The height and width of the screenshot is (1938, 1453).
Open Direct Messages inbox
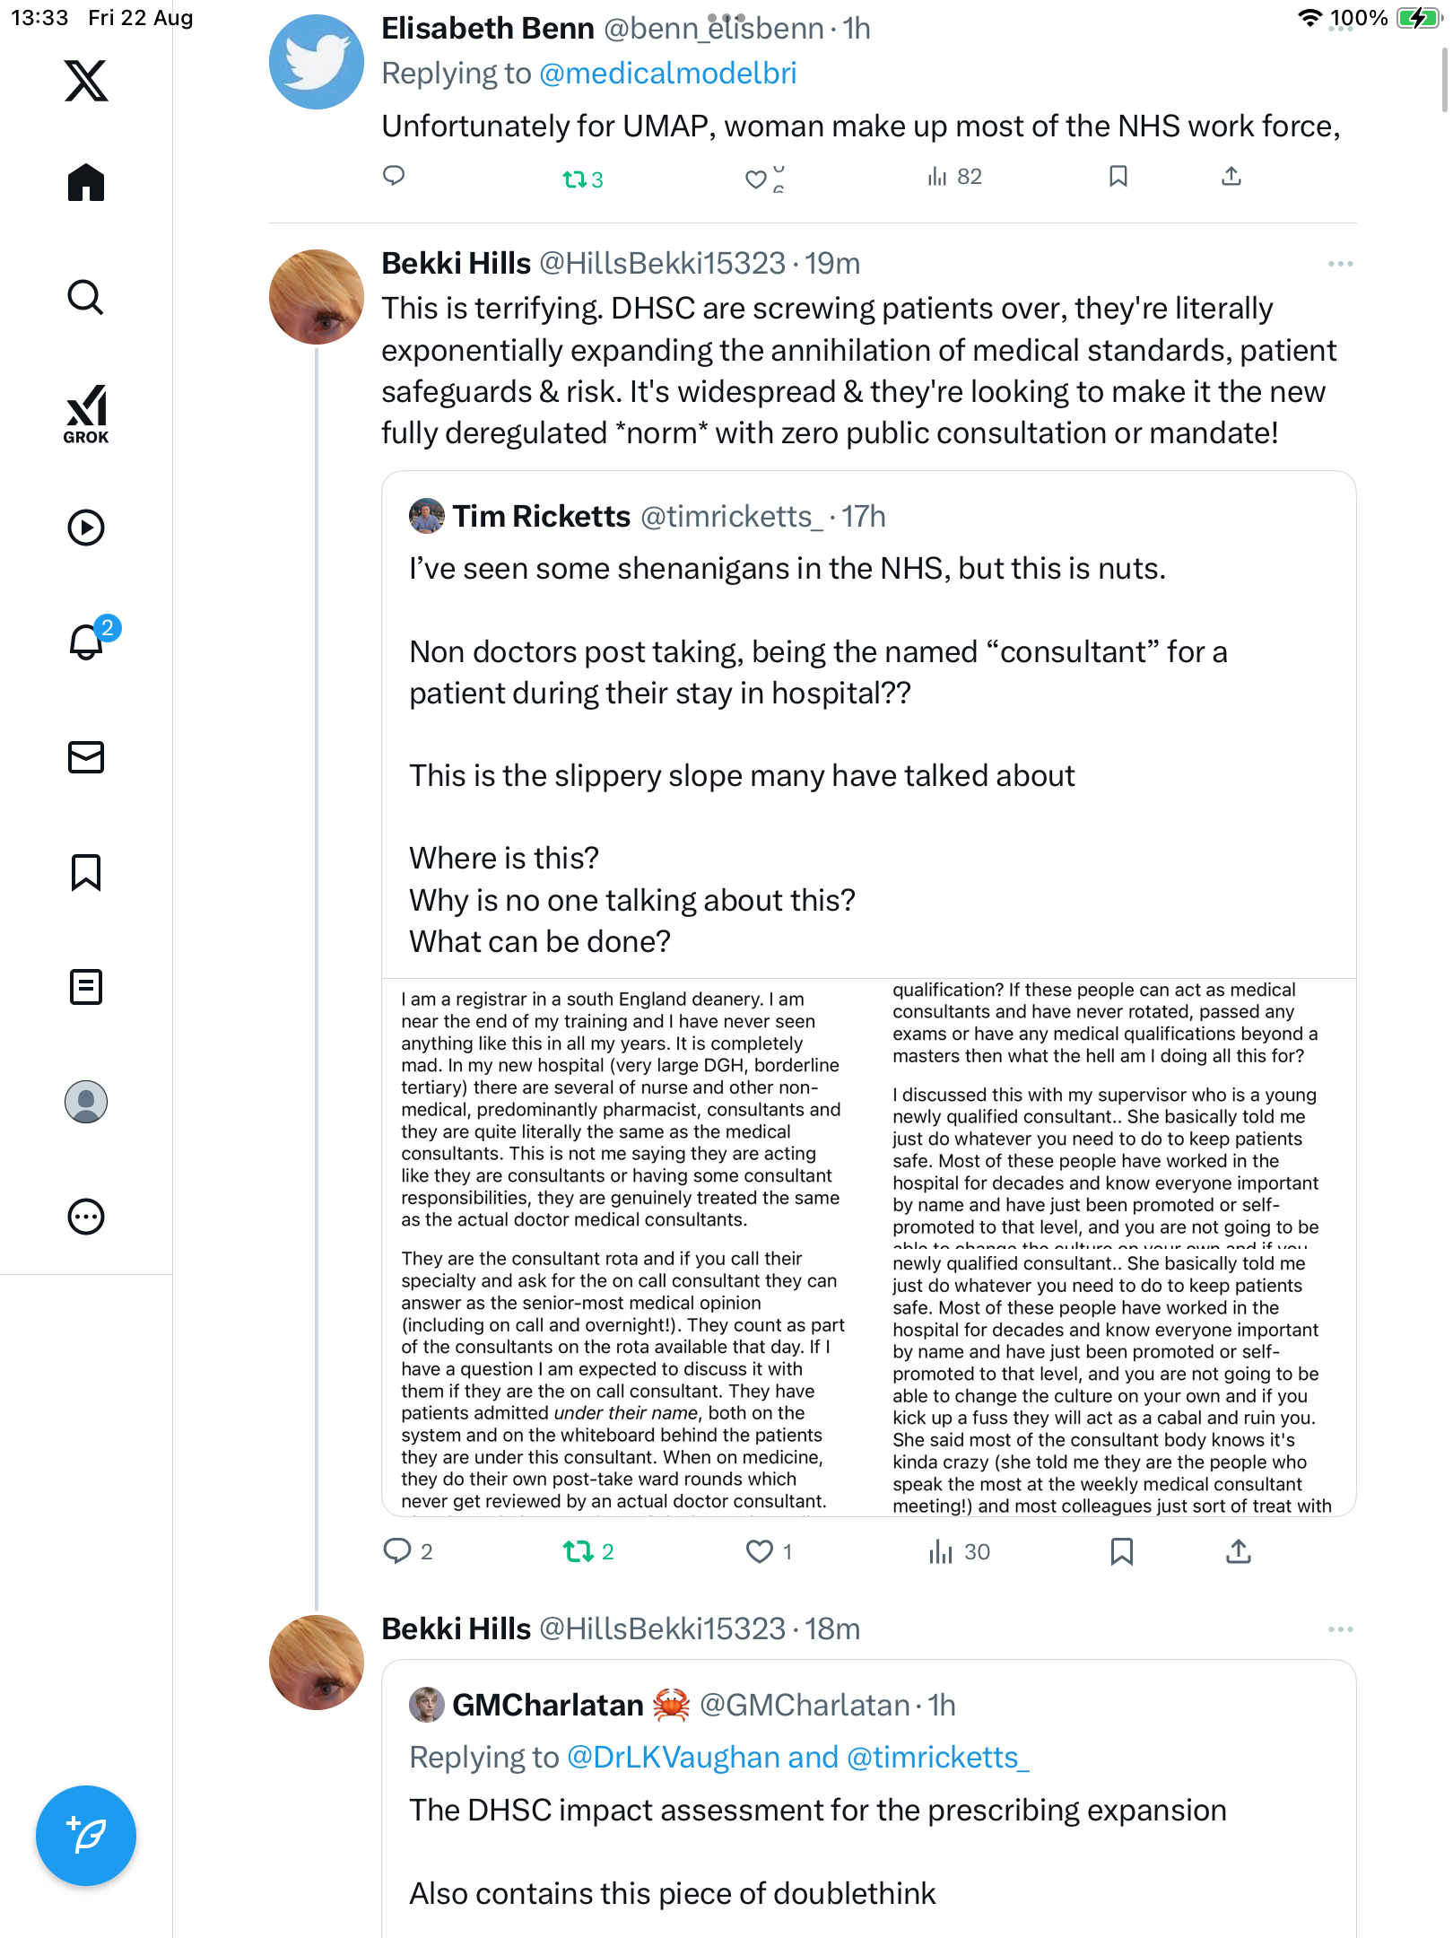pos(86,757)
